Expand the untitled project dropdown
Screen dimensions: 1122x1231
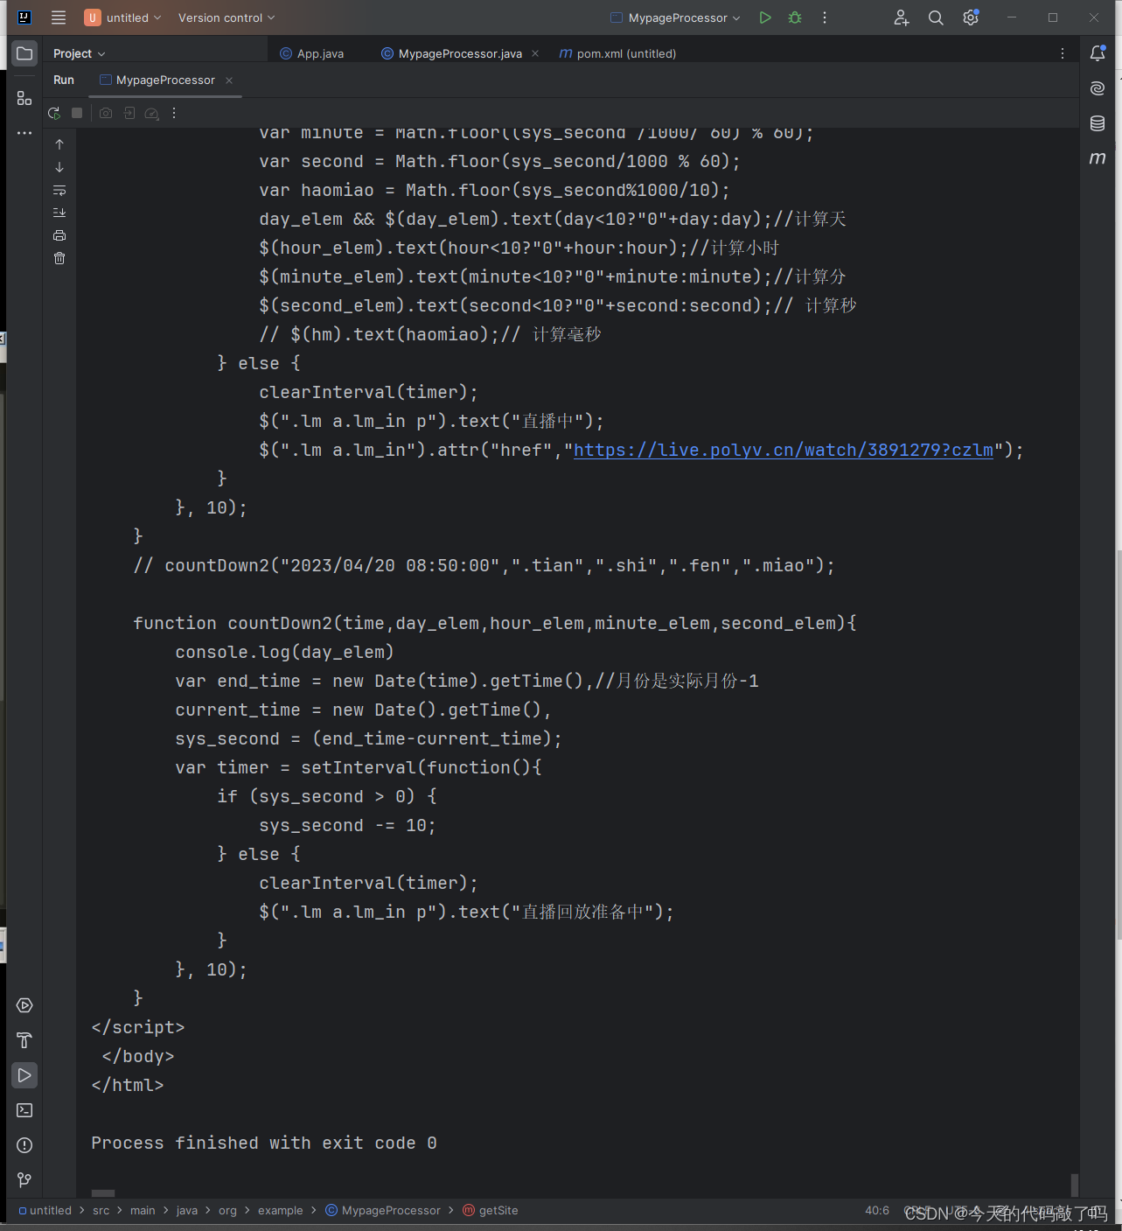(x=123, y=17)
